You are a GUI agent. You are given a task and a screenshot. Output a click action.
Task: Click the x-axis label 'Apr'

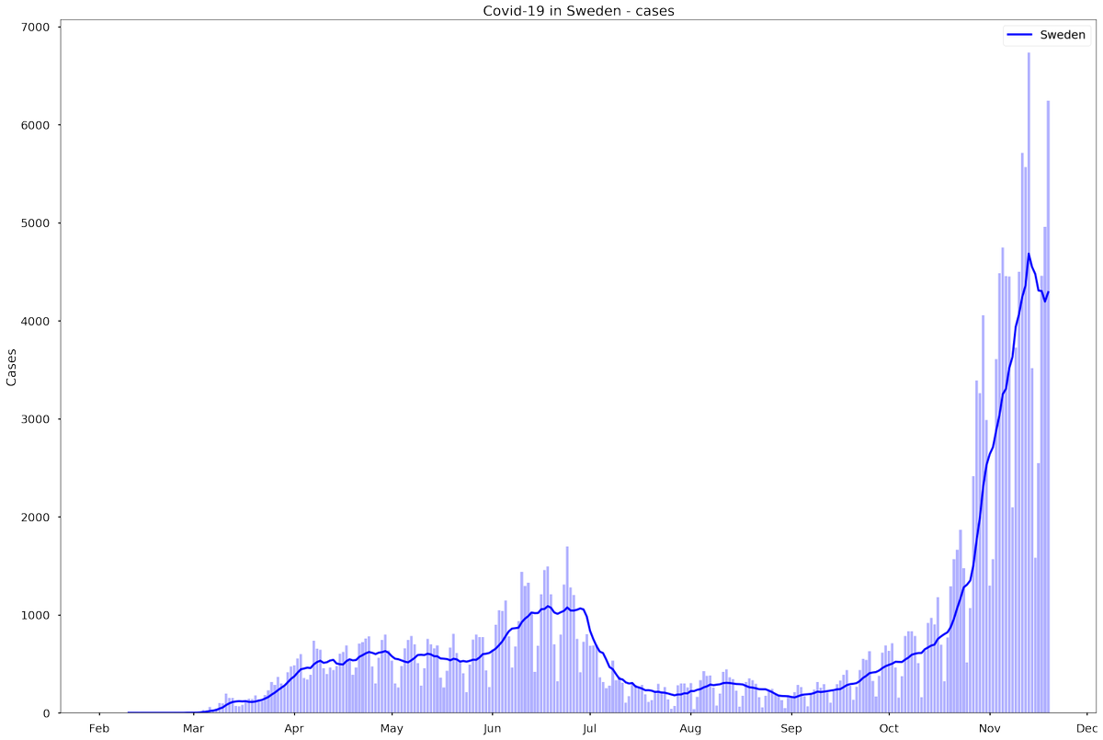[294, 729]
